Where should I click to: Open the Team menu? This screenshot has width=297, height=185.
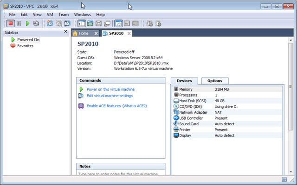64,14
